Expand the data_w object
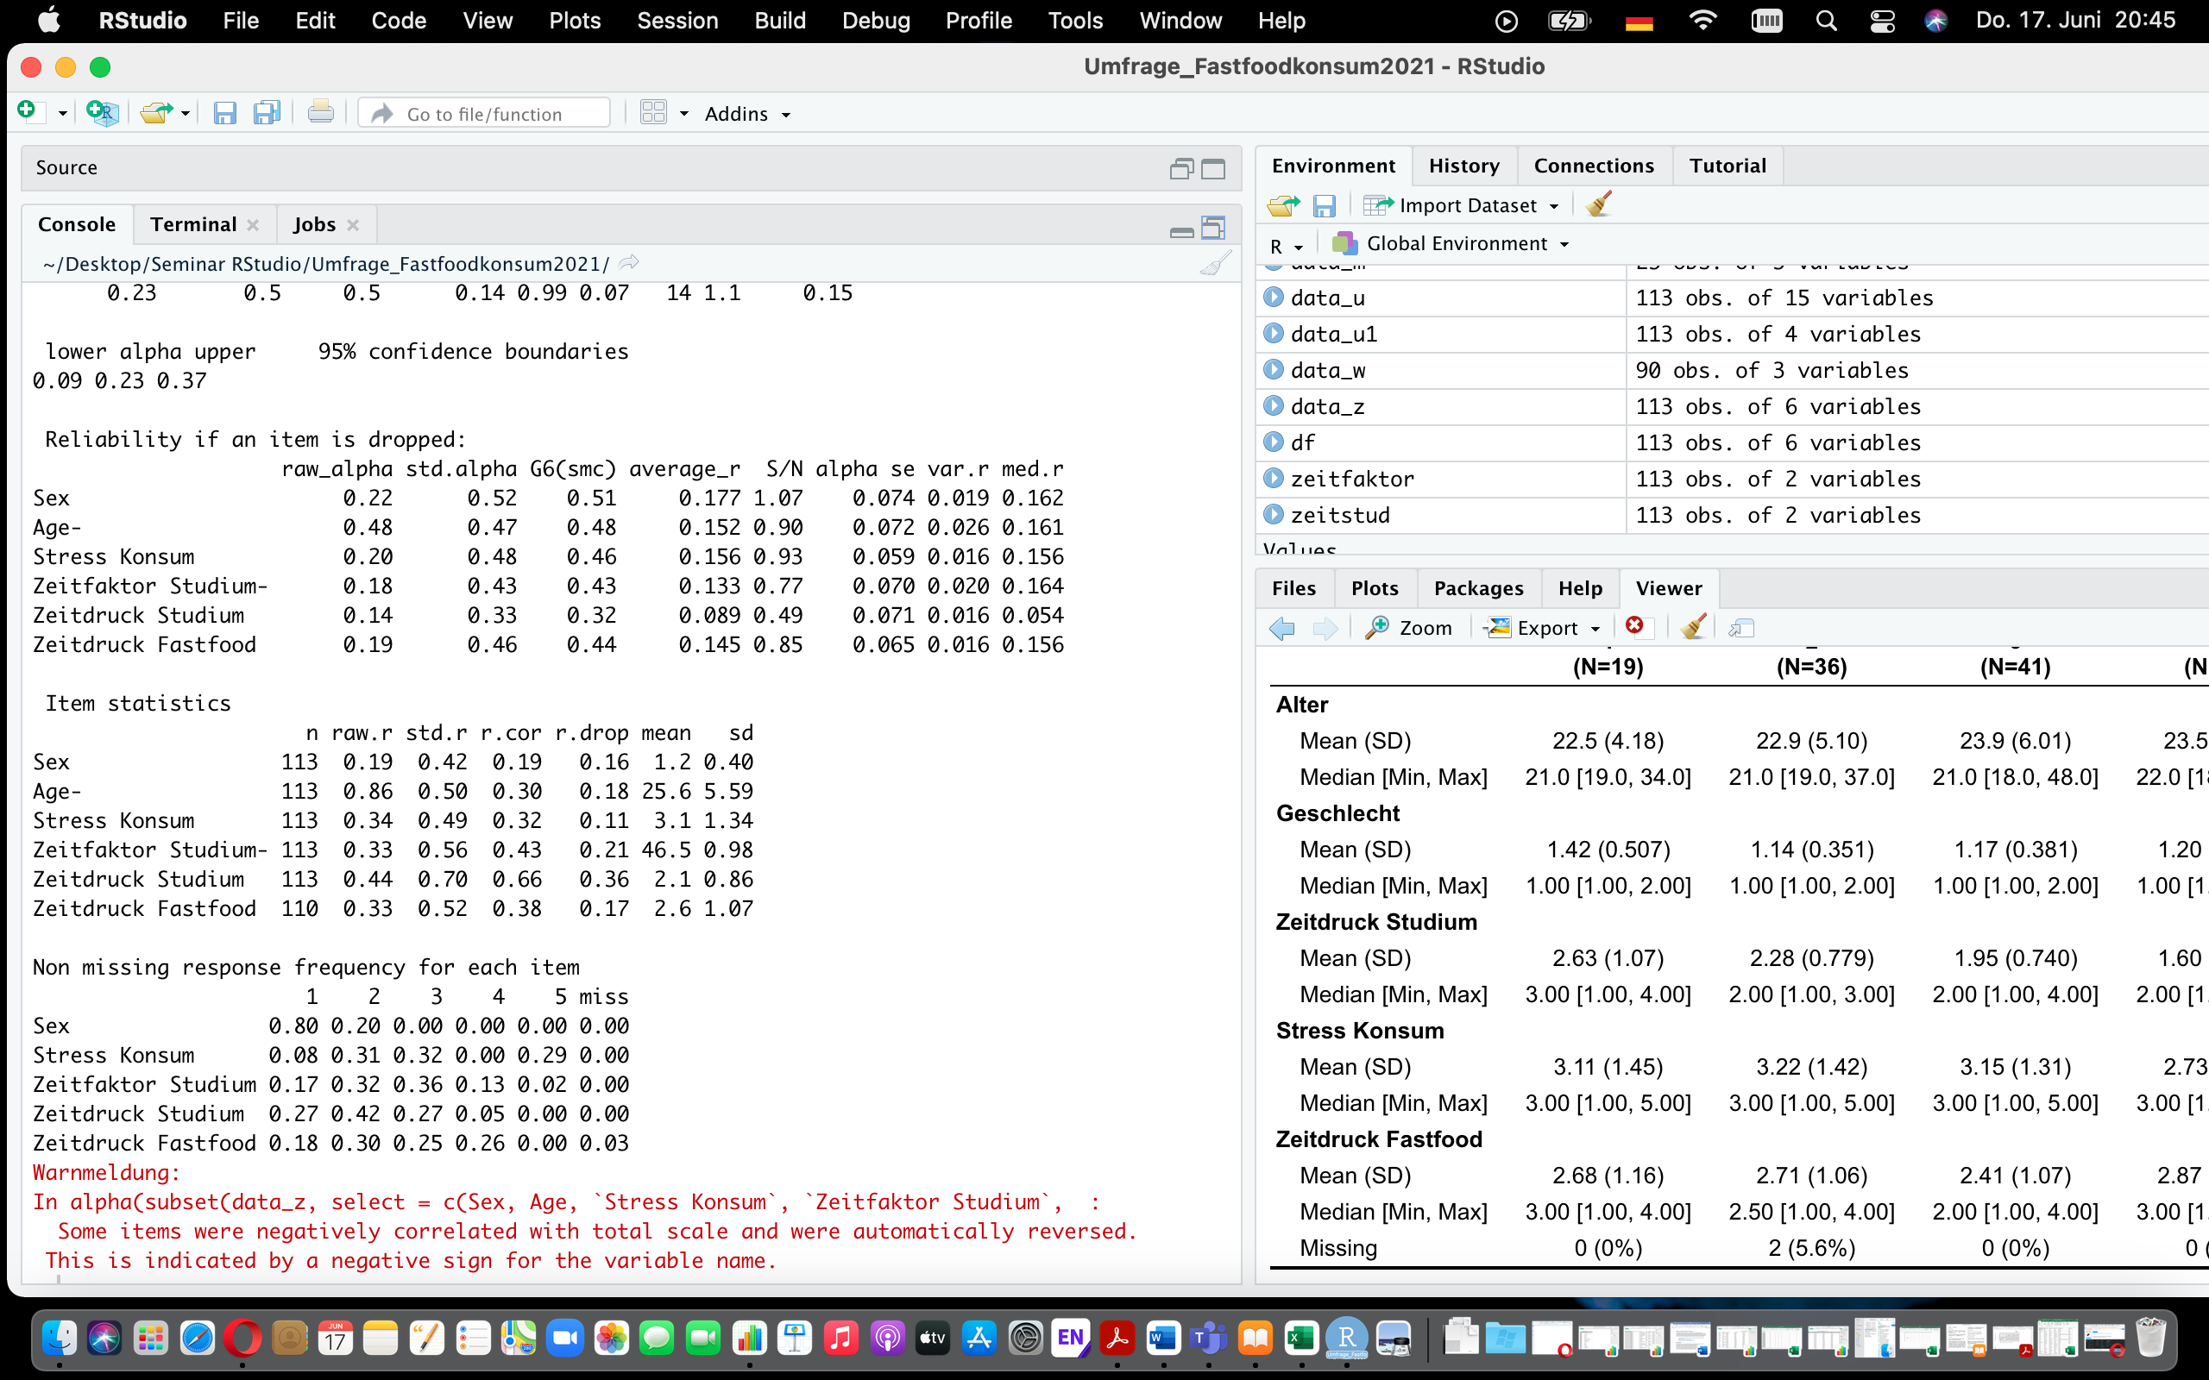2209x1380 pixels. 1274,370
